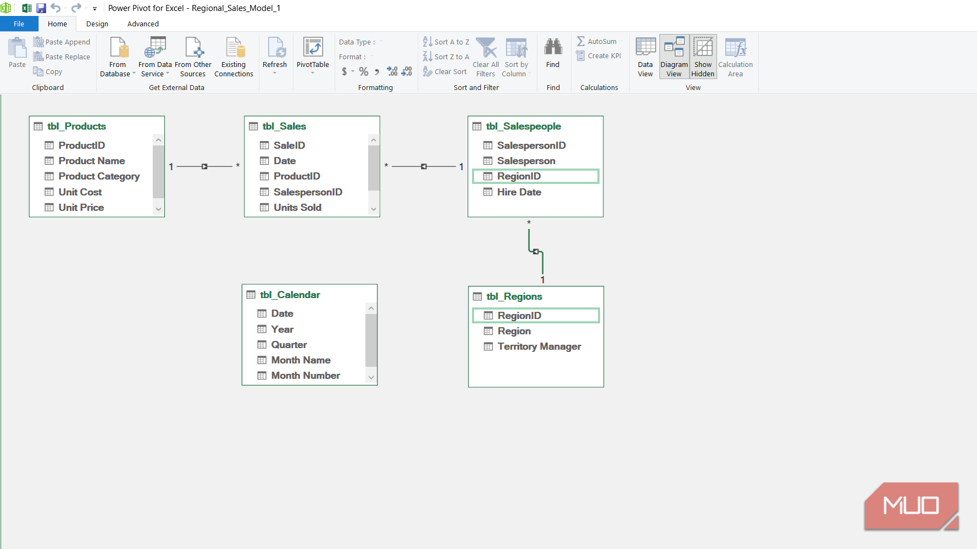Click relationship line between Salespeople and Regions
The height and width of the screenshot is (549, 977).
(x=536, y=251)
